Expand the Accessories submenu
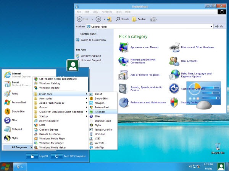 click(61, 98)
